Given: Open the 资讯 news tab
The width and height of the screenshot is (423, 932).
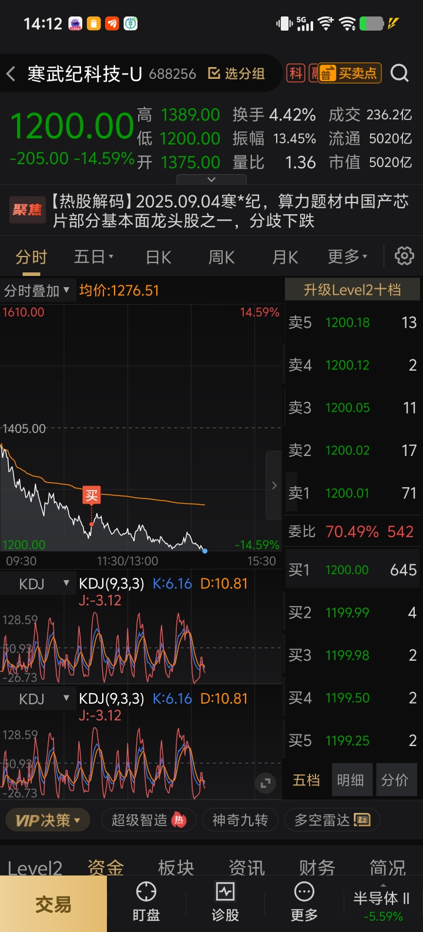Looking at the screenshot, I should point(247,868).
